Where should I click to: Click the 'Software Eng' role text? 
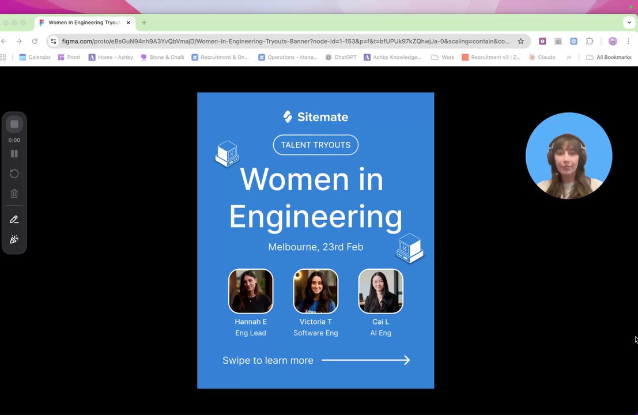pyautogui.click(x=316, y=333)
